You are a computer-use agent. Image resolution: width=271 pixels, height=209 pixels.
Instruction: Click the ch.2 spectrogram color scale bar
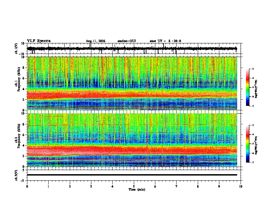coord(247,144)
